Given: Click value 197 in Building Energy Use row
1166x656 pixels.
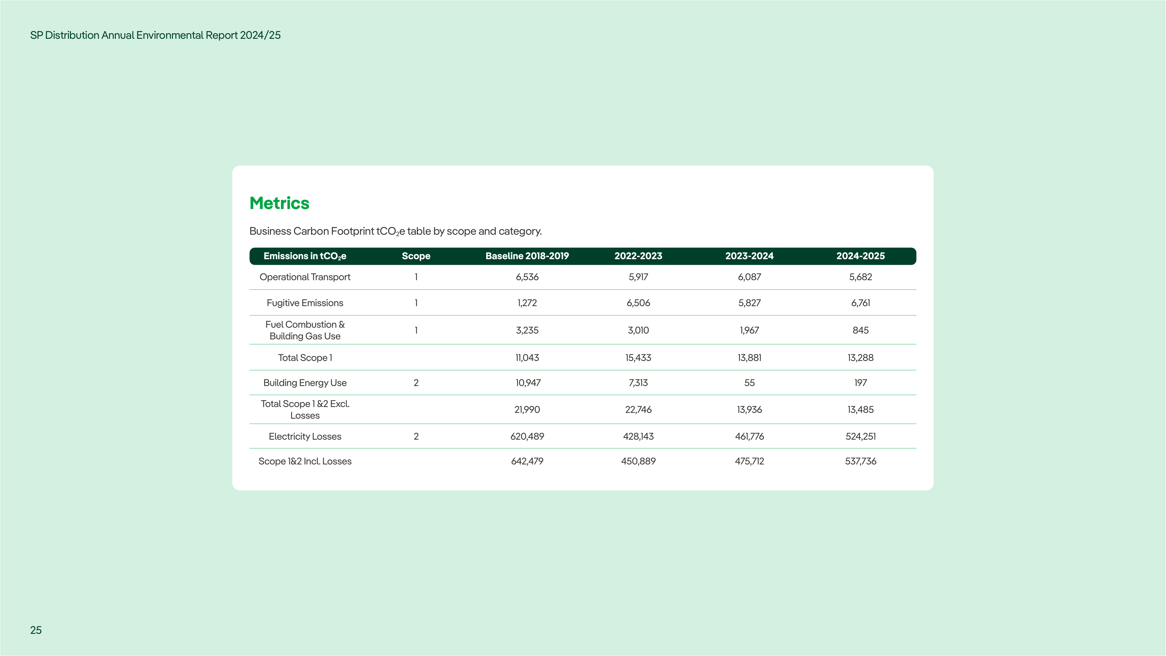Looking at the screenshot, I should click(x=861, y=383).
